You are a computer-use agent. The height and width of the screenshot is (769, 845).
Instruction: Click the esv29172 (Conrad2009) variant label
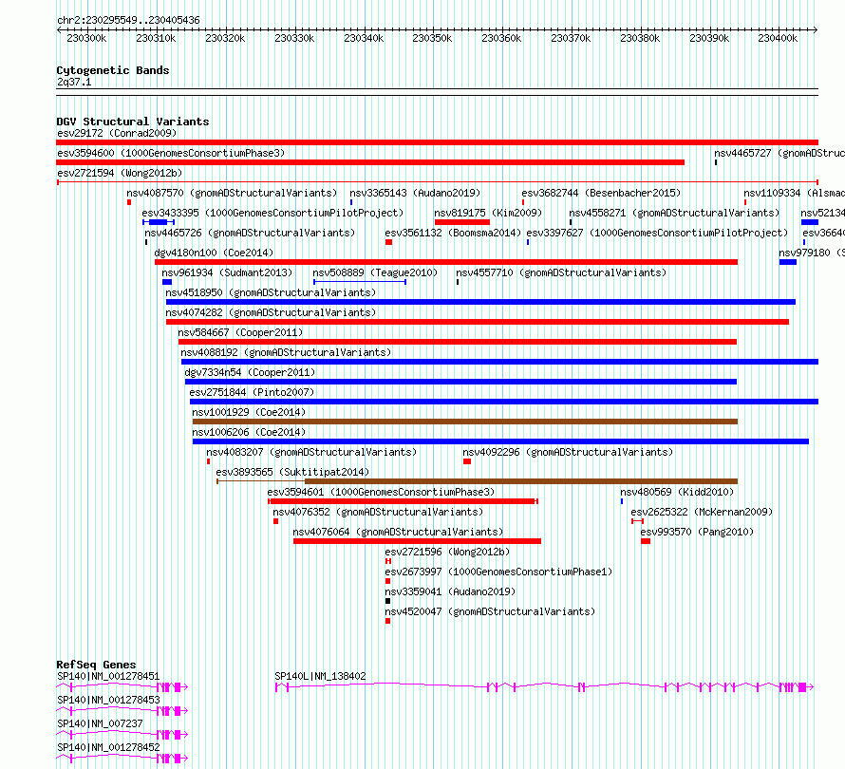[x=117, y=133]
